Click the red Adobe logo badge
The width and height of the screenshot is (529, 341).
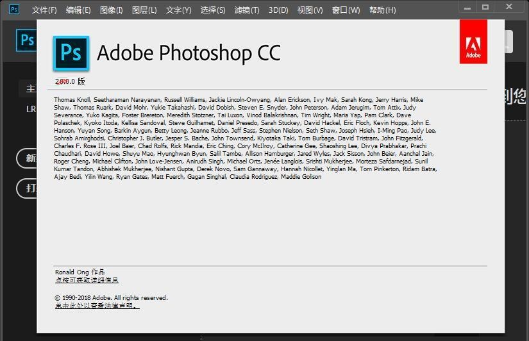[473, 42]
